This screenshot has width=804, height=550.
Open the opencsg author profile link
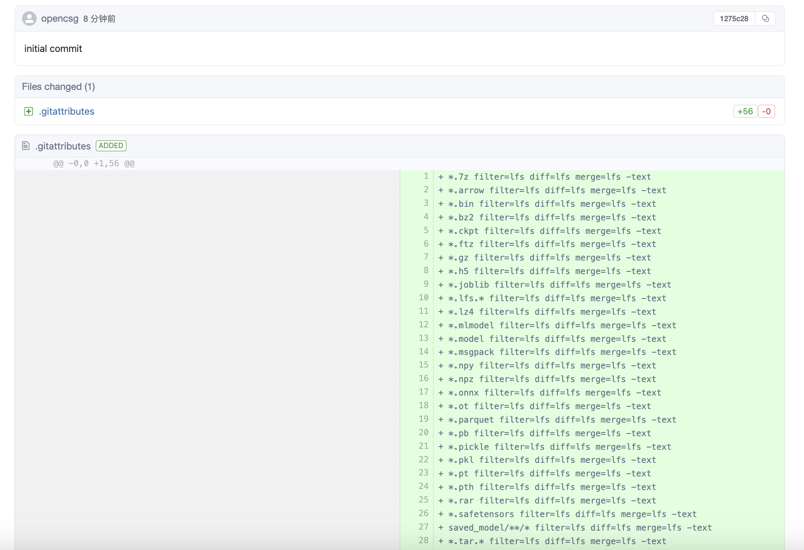(x=60, y=19)
